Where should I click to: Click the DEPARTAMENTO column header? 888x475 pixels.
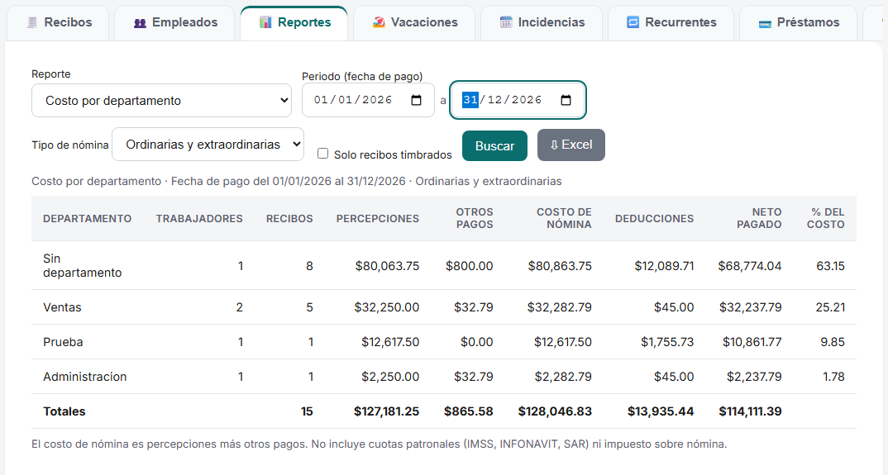point(87,219)
